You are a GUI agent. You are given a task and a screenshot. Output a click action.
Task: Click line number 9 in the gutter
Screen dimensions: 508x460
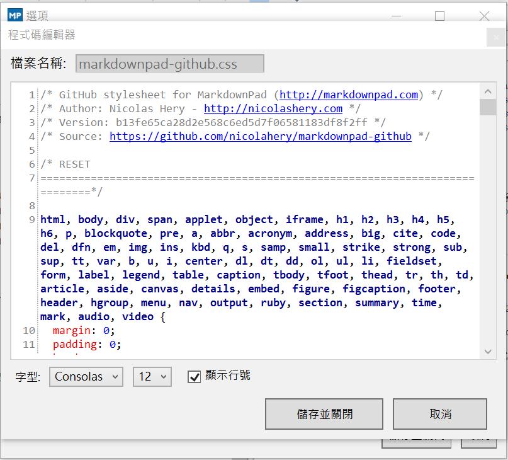31,220
